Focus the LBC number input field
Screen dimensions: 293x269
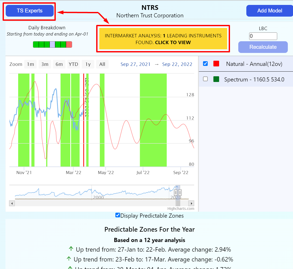point(263,36)
